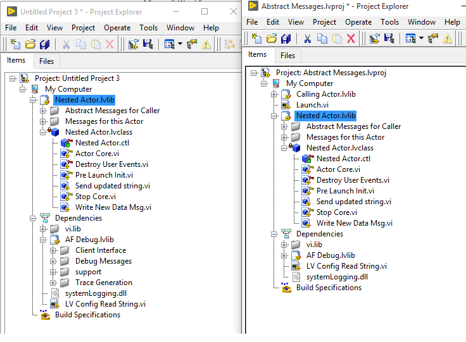The height and width of the screenshot is (342, 466).
Task: Open Window menu in Abstract Messages window
Action: pos(422,22)
